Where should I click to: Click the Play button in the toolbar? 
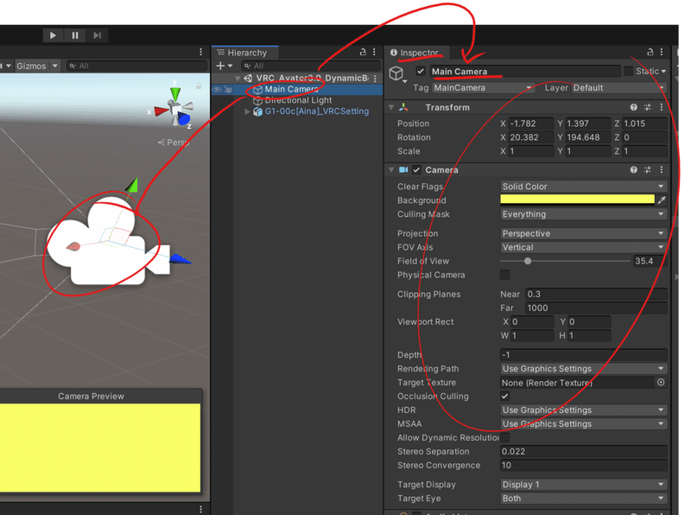coord(53,35)
